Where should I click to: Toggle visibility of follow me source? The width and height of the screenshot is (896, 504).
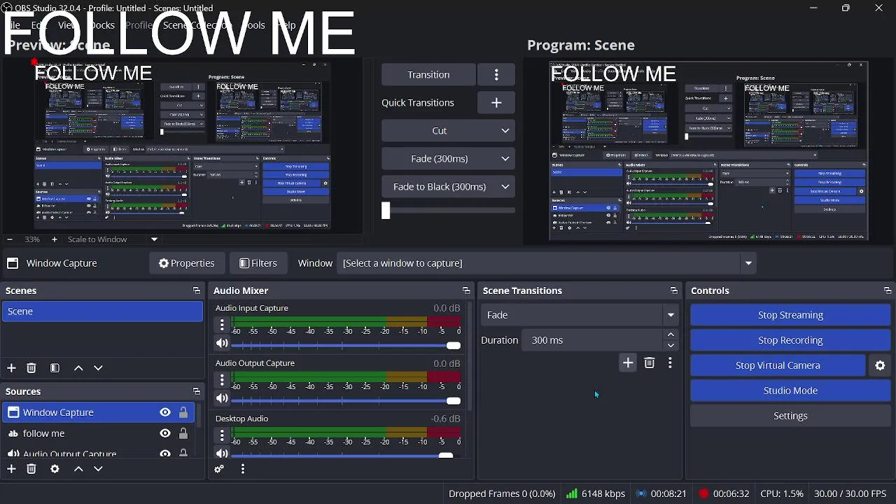click(x=165, y=433)
